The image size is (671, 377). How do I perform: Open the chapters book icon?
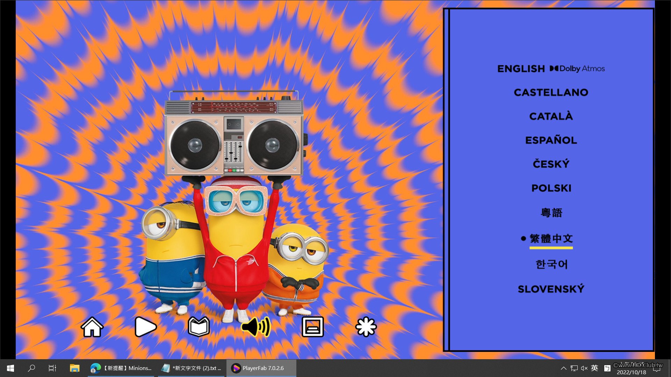point(199,327)
